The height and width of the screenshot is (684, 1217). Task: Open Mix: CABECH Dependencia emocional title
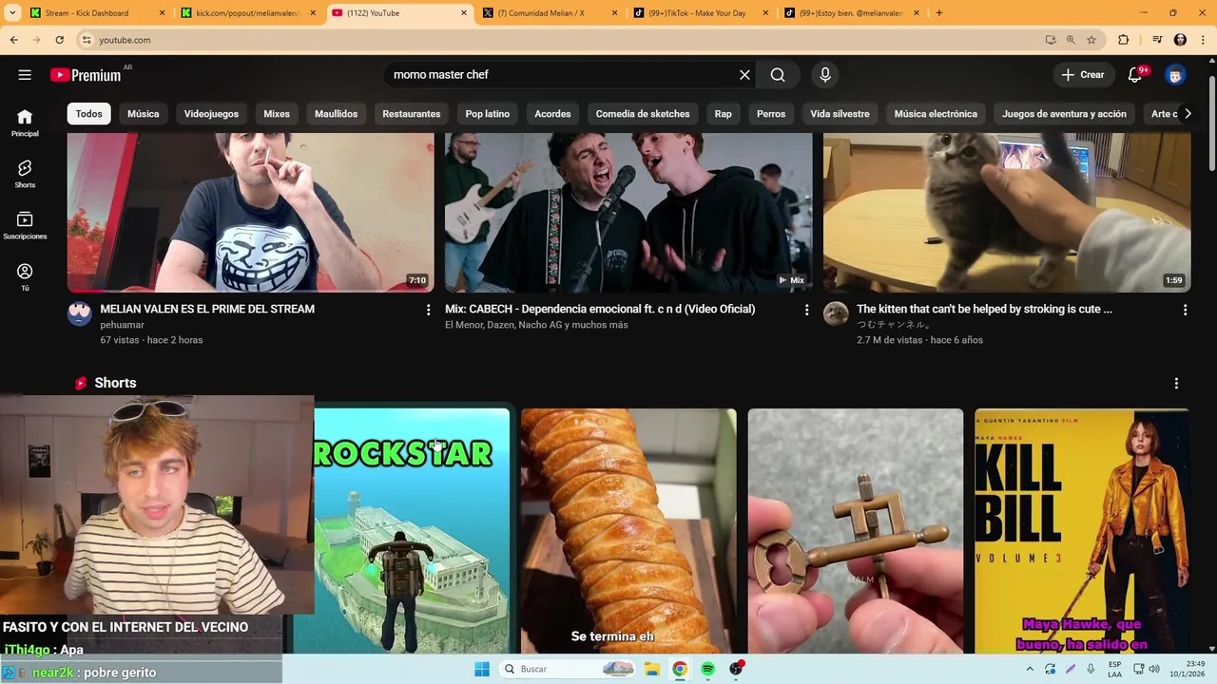600,310
